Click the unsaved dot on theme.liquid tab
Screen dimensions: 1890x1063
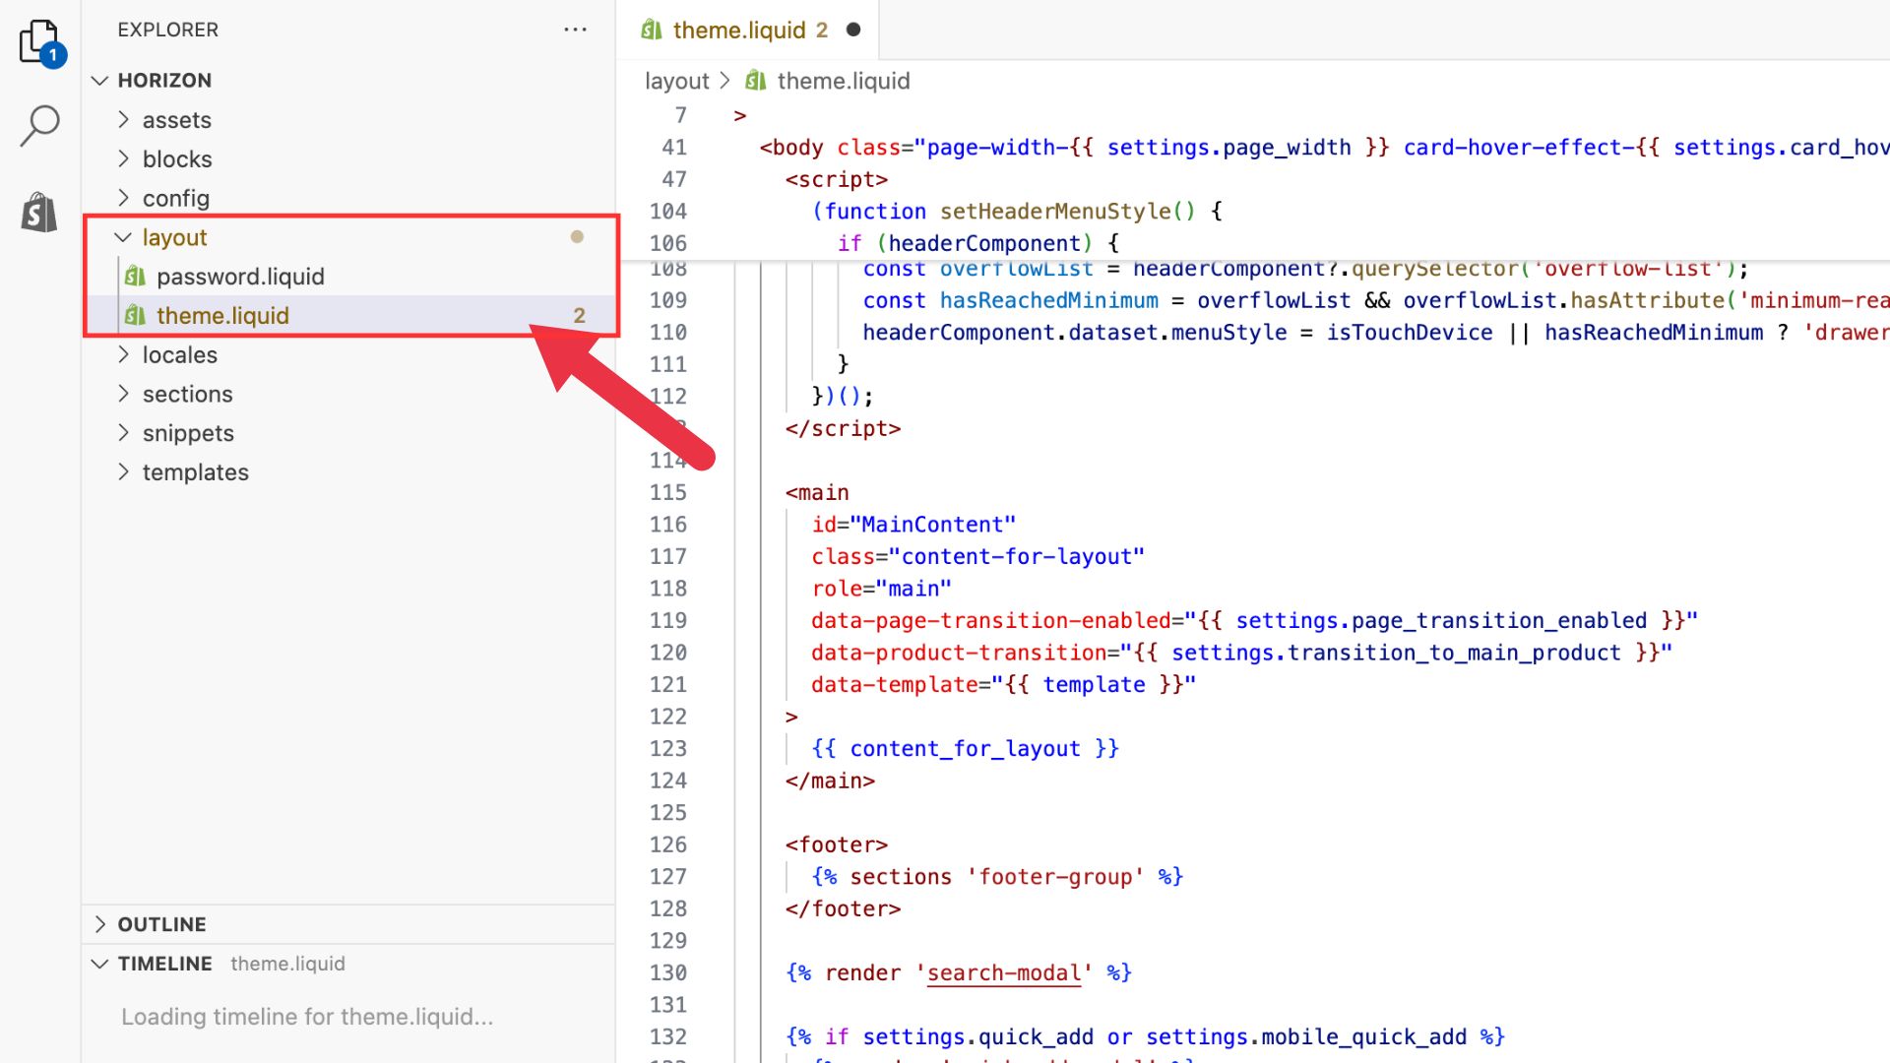[x=853, y=30]
